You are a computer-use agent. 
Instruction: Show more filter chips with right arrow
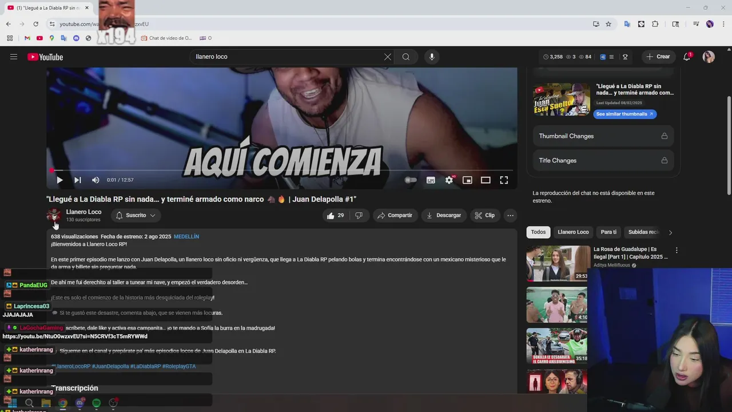[x=670, y=232]
